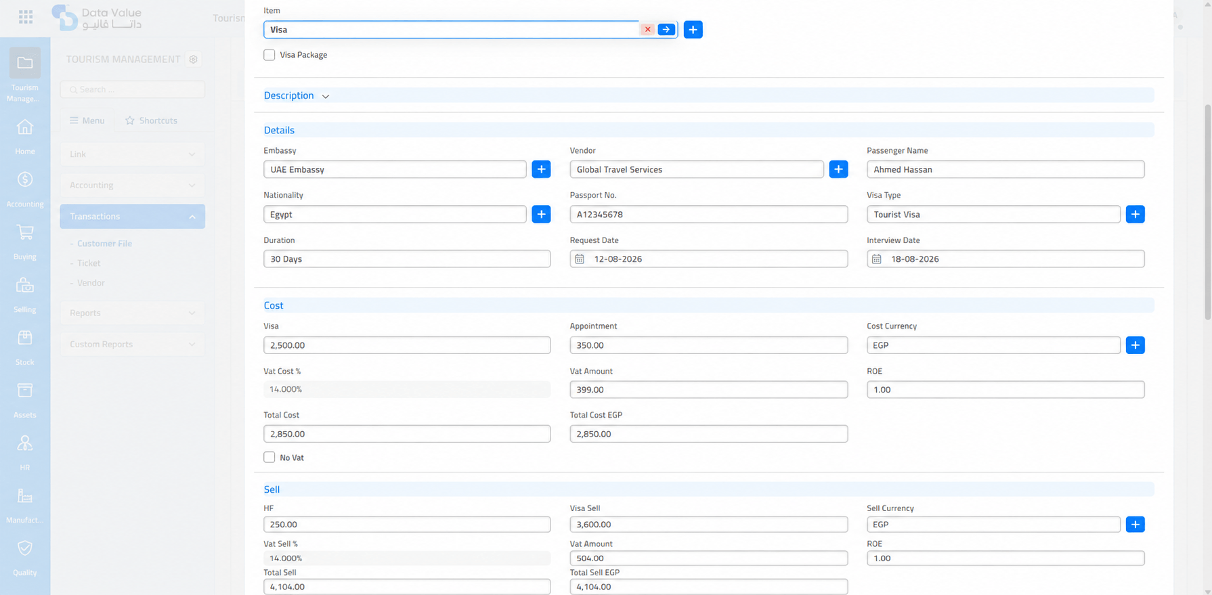The image size is (1212, 595).
Task: Click the Duration field
Action: pyautogui.click(x=407, y=259)
